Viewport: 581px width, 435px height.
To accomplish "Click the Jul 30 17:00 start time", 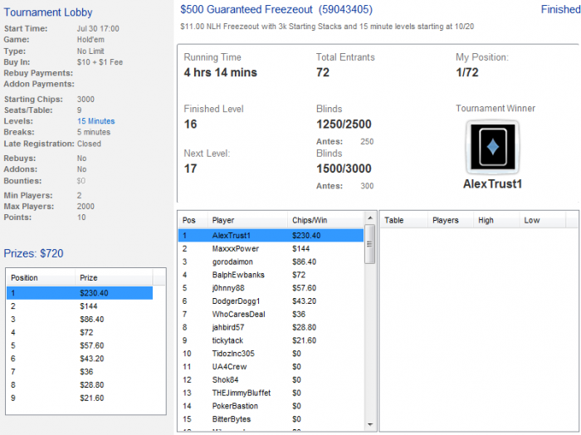I will [x=98, y=28].
